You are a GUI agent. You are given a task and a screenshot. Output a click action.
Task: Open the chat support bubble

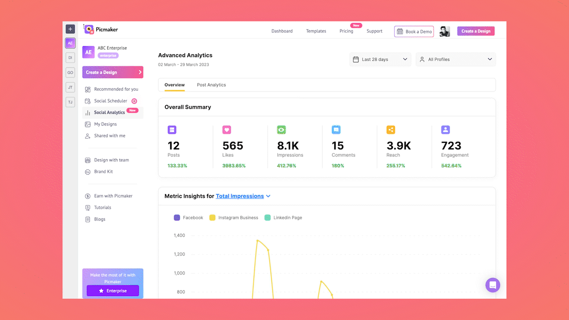coord(493,285)
